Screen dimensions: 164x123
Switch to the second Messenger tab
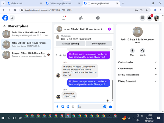[x=63, y=3]
